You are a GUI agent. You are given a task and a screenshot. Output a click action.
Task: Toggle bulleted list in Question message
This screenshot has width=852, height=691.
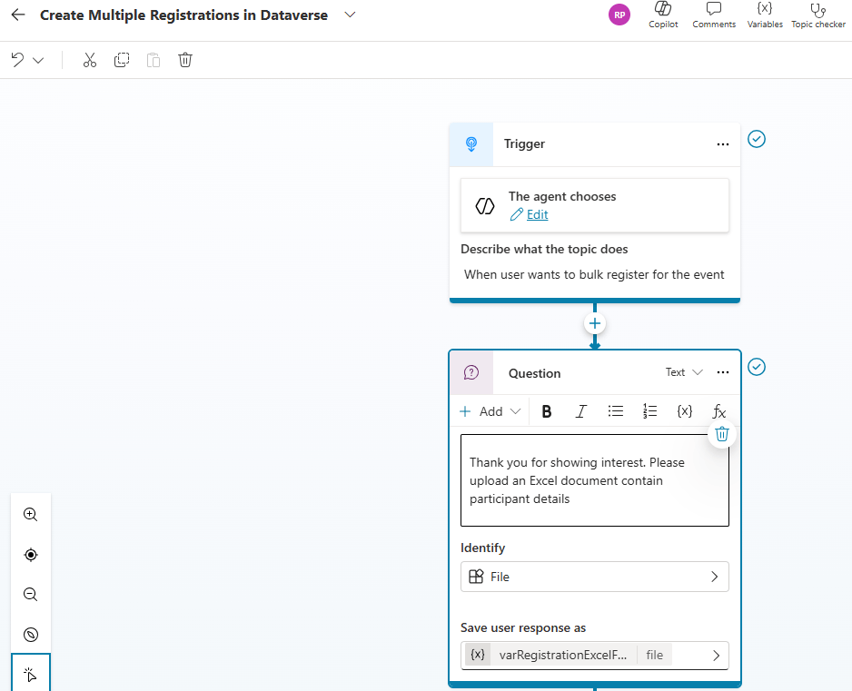[x=616, y=411]
